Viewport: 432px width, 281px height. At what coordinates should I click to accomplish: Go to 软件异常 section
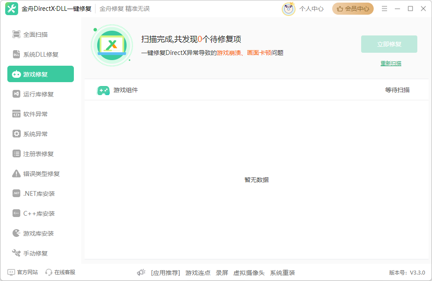click(x=41, y=114)
